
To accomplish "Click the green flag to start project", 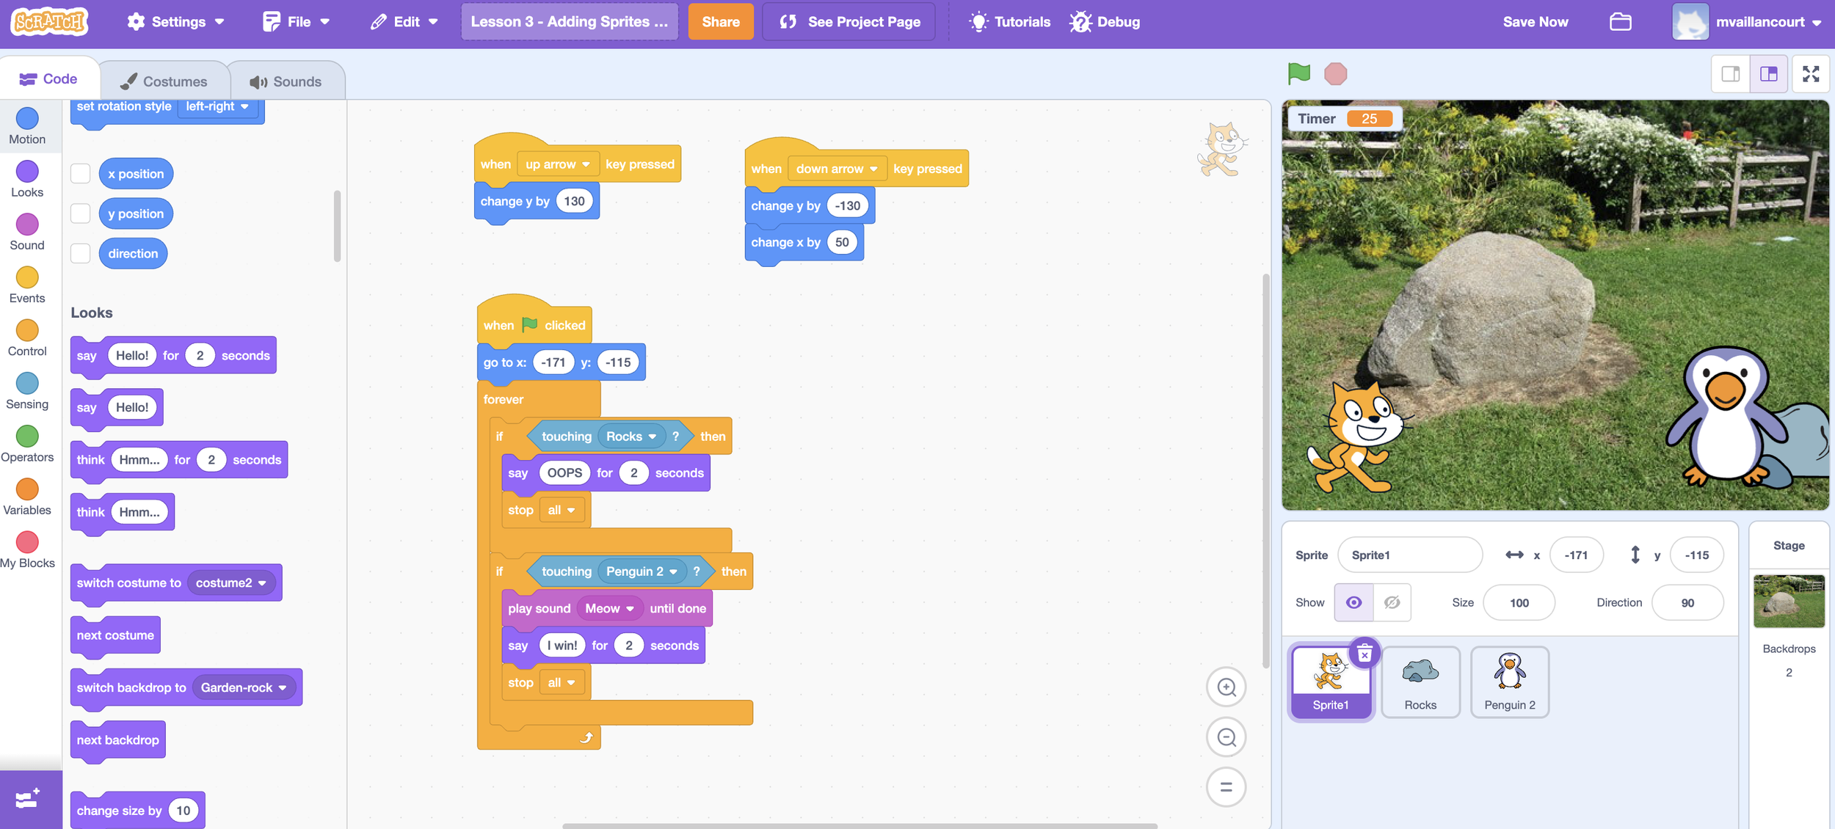I will 1298,73.
